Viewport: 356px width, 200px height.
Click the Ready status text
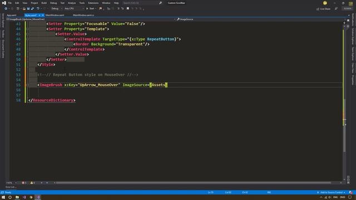coord(8,193)
